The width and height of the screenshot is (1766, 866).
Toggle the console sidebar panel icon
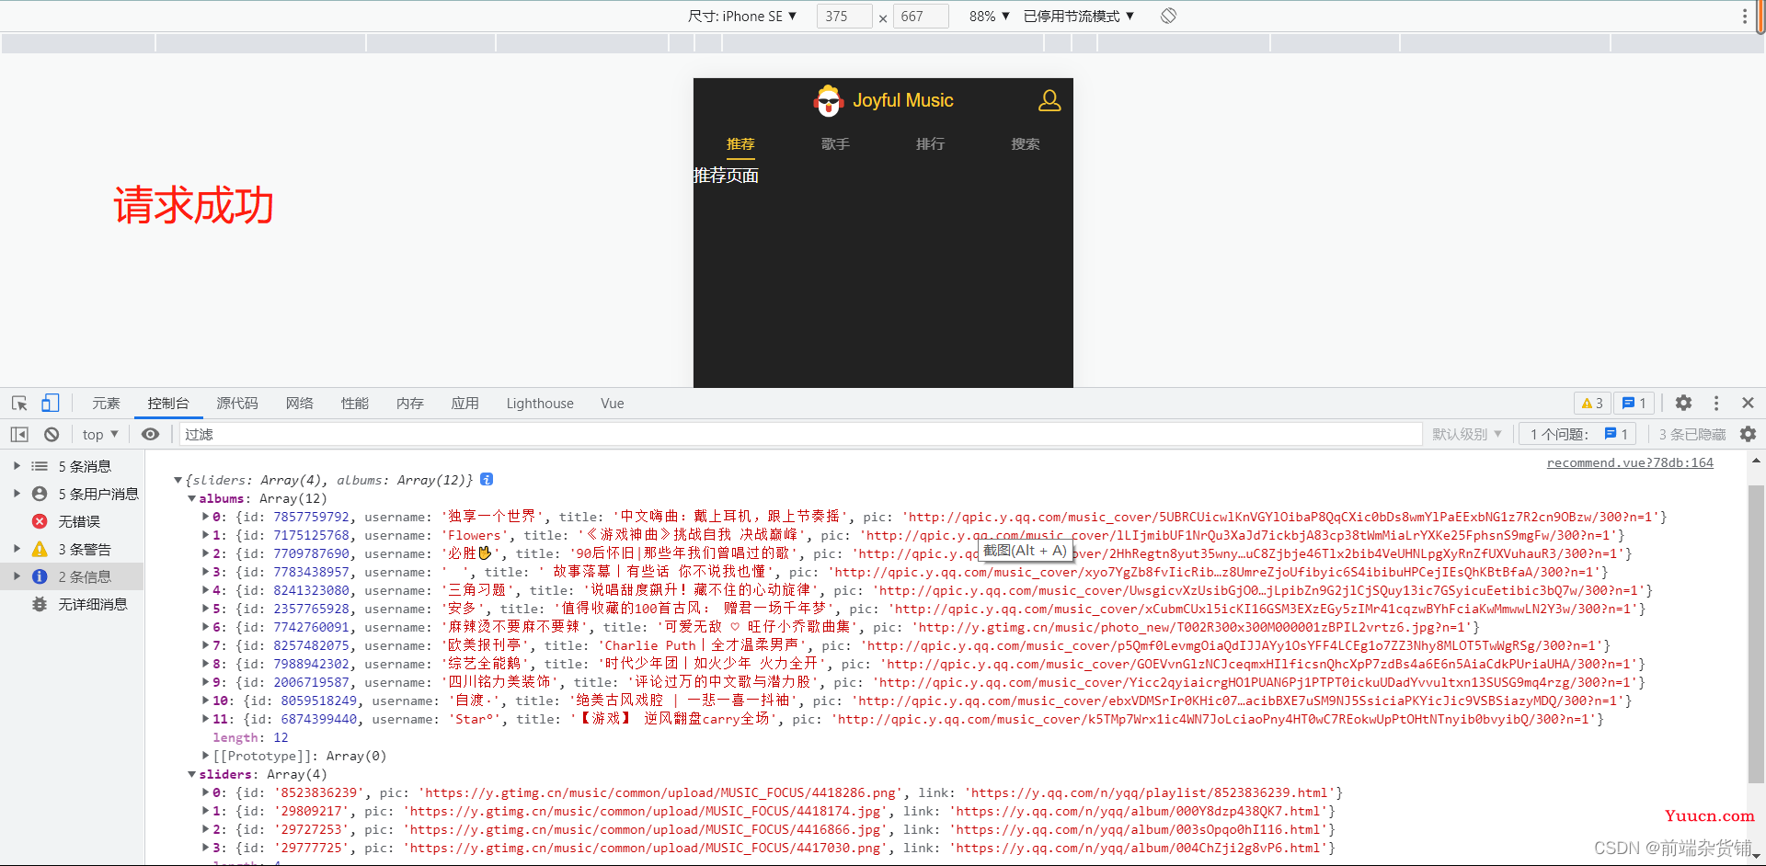(x=19, y=435)
